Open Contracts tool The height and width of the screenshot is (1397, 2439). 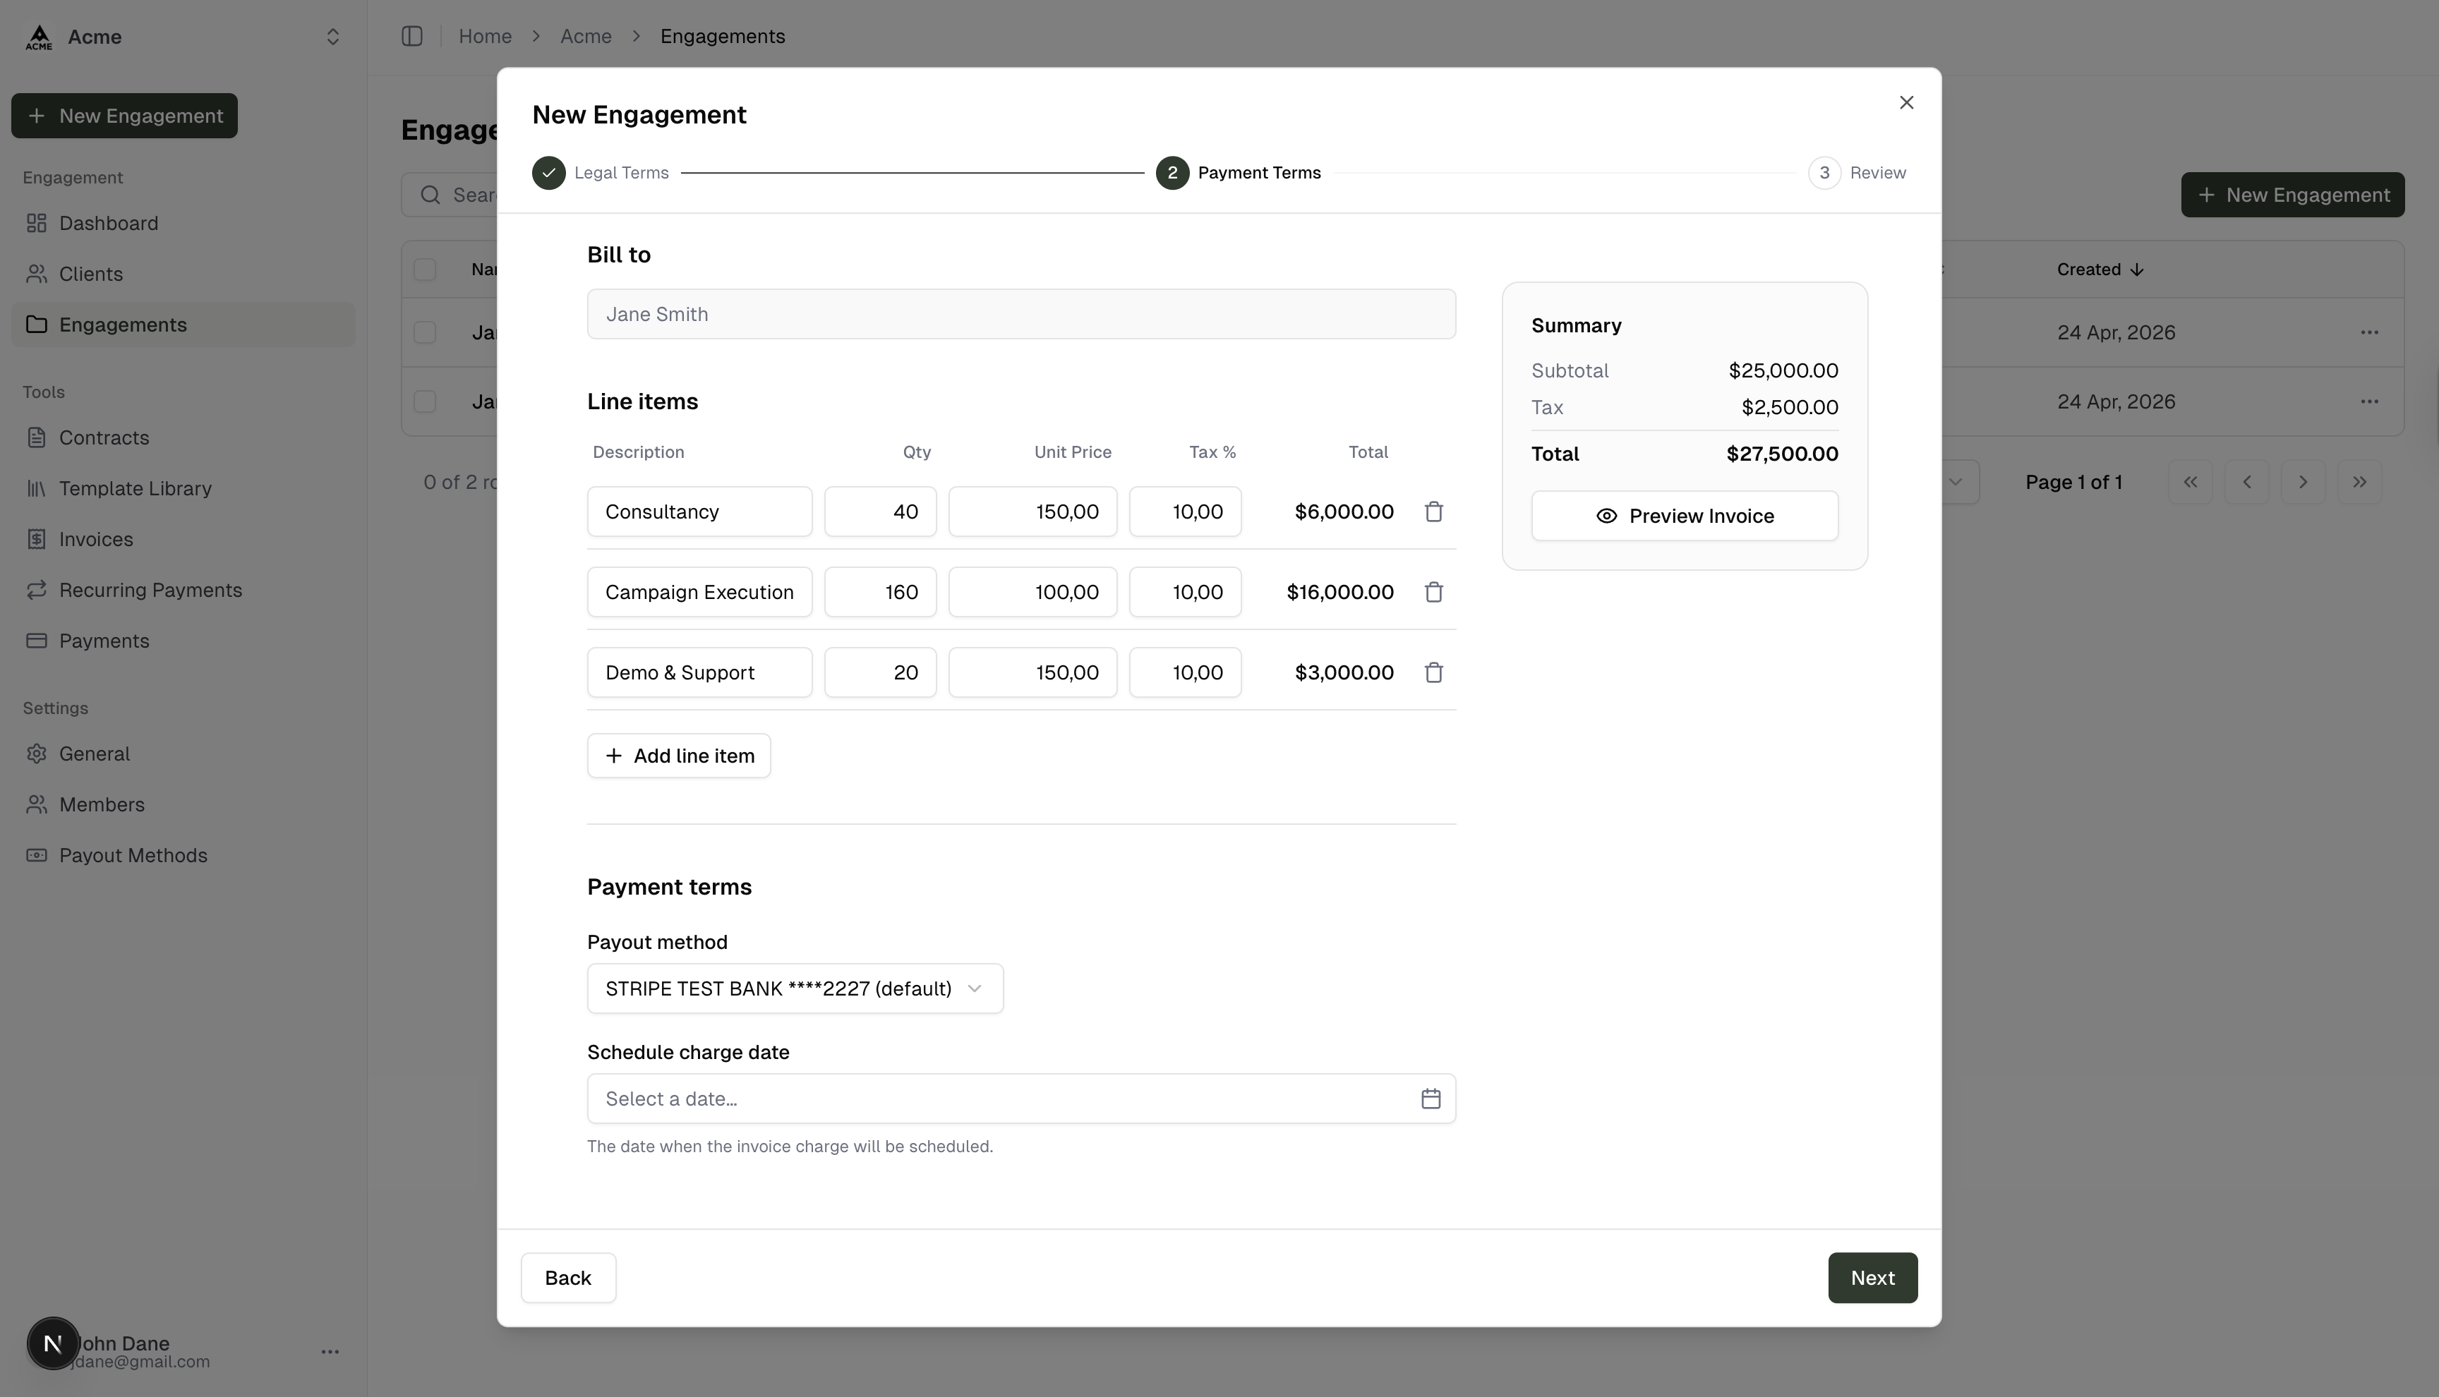point(183,437)
